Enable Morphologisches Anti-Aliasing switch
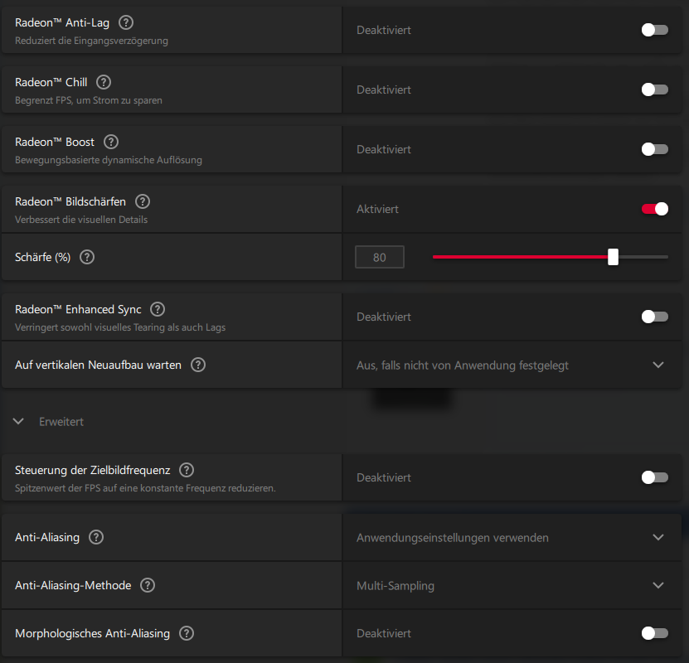 coord(655,633)
